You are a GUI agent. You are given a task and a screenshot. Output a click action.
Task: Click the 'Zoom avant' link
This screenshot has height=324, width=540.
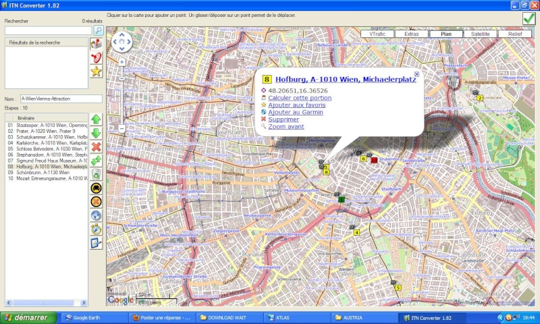coord(286,127)
